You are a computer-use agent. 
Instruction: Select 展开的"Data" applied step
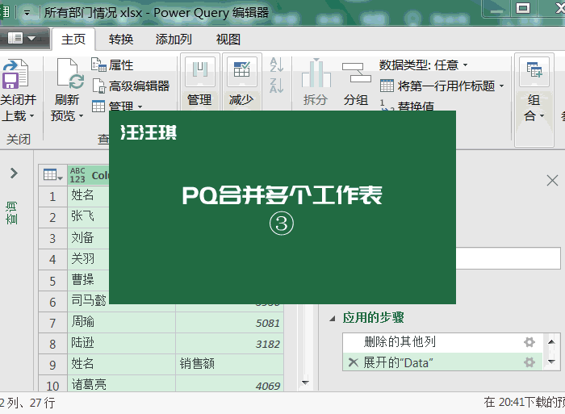(442, 362)
